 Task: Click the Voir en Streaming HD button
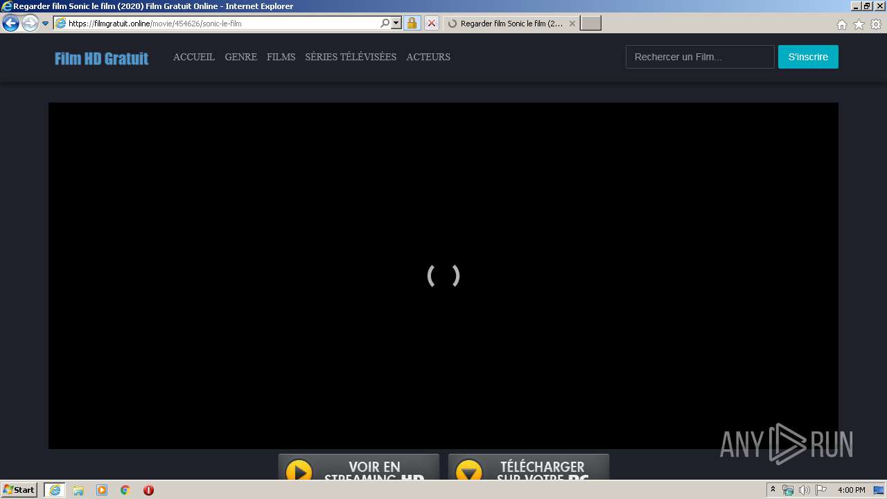click(x=359, y=467)
